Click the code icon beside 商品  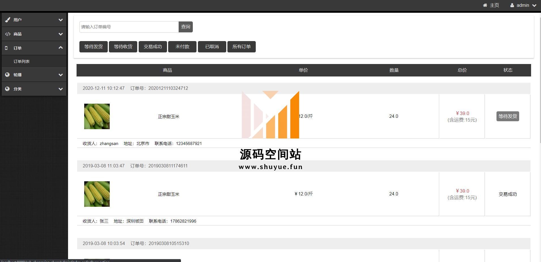(8, 34)
